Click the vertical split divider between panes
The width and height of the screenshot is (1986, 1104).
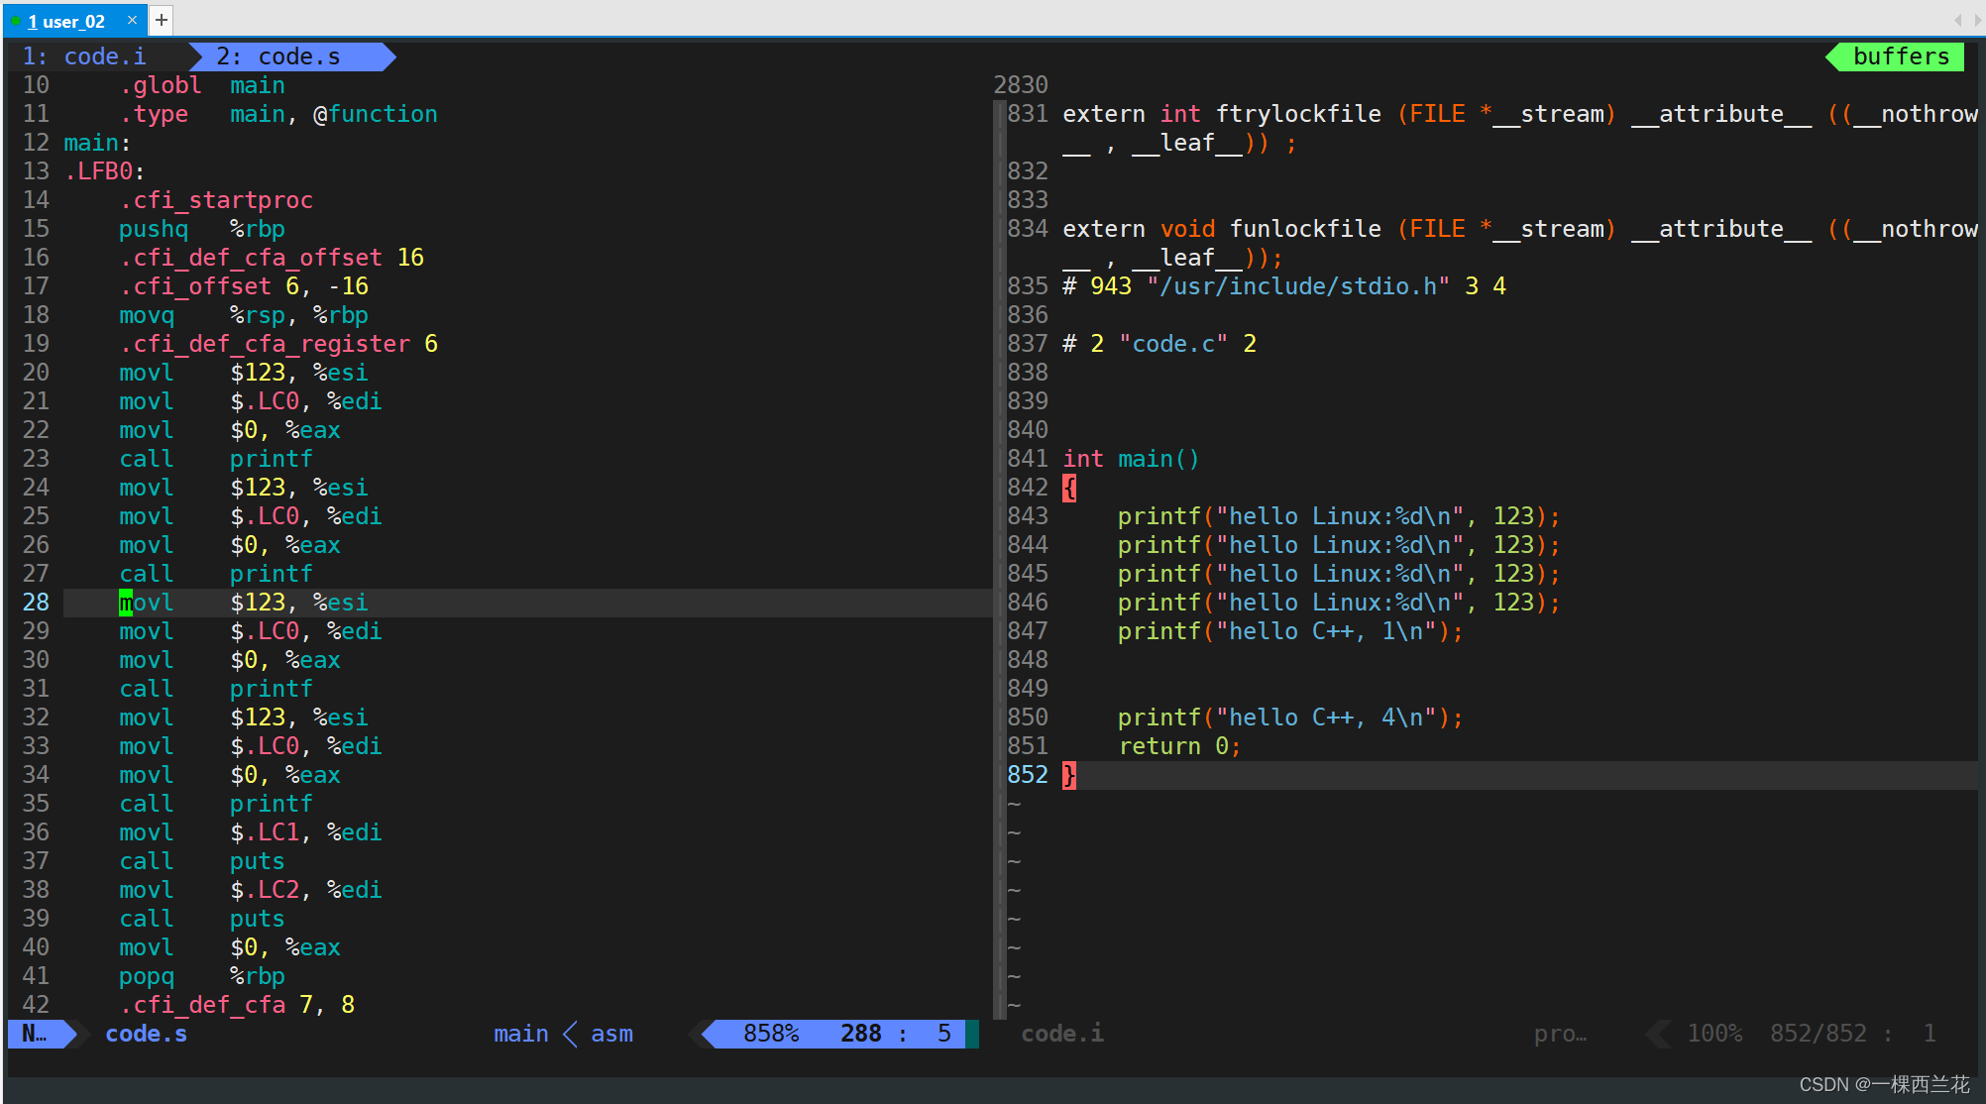click(998, 555)
